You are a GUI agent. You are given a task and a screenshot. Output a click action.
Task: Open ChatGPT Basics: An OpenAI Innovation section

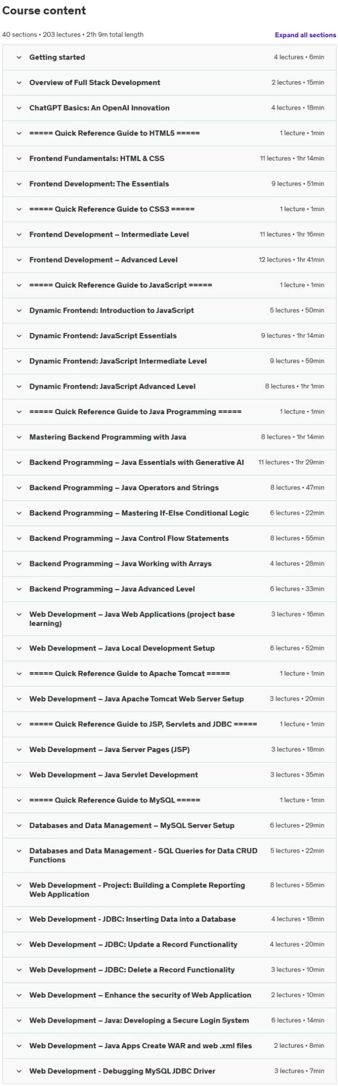(169, 108)
